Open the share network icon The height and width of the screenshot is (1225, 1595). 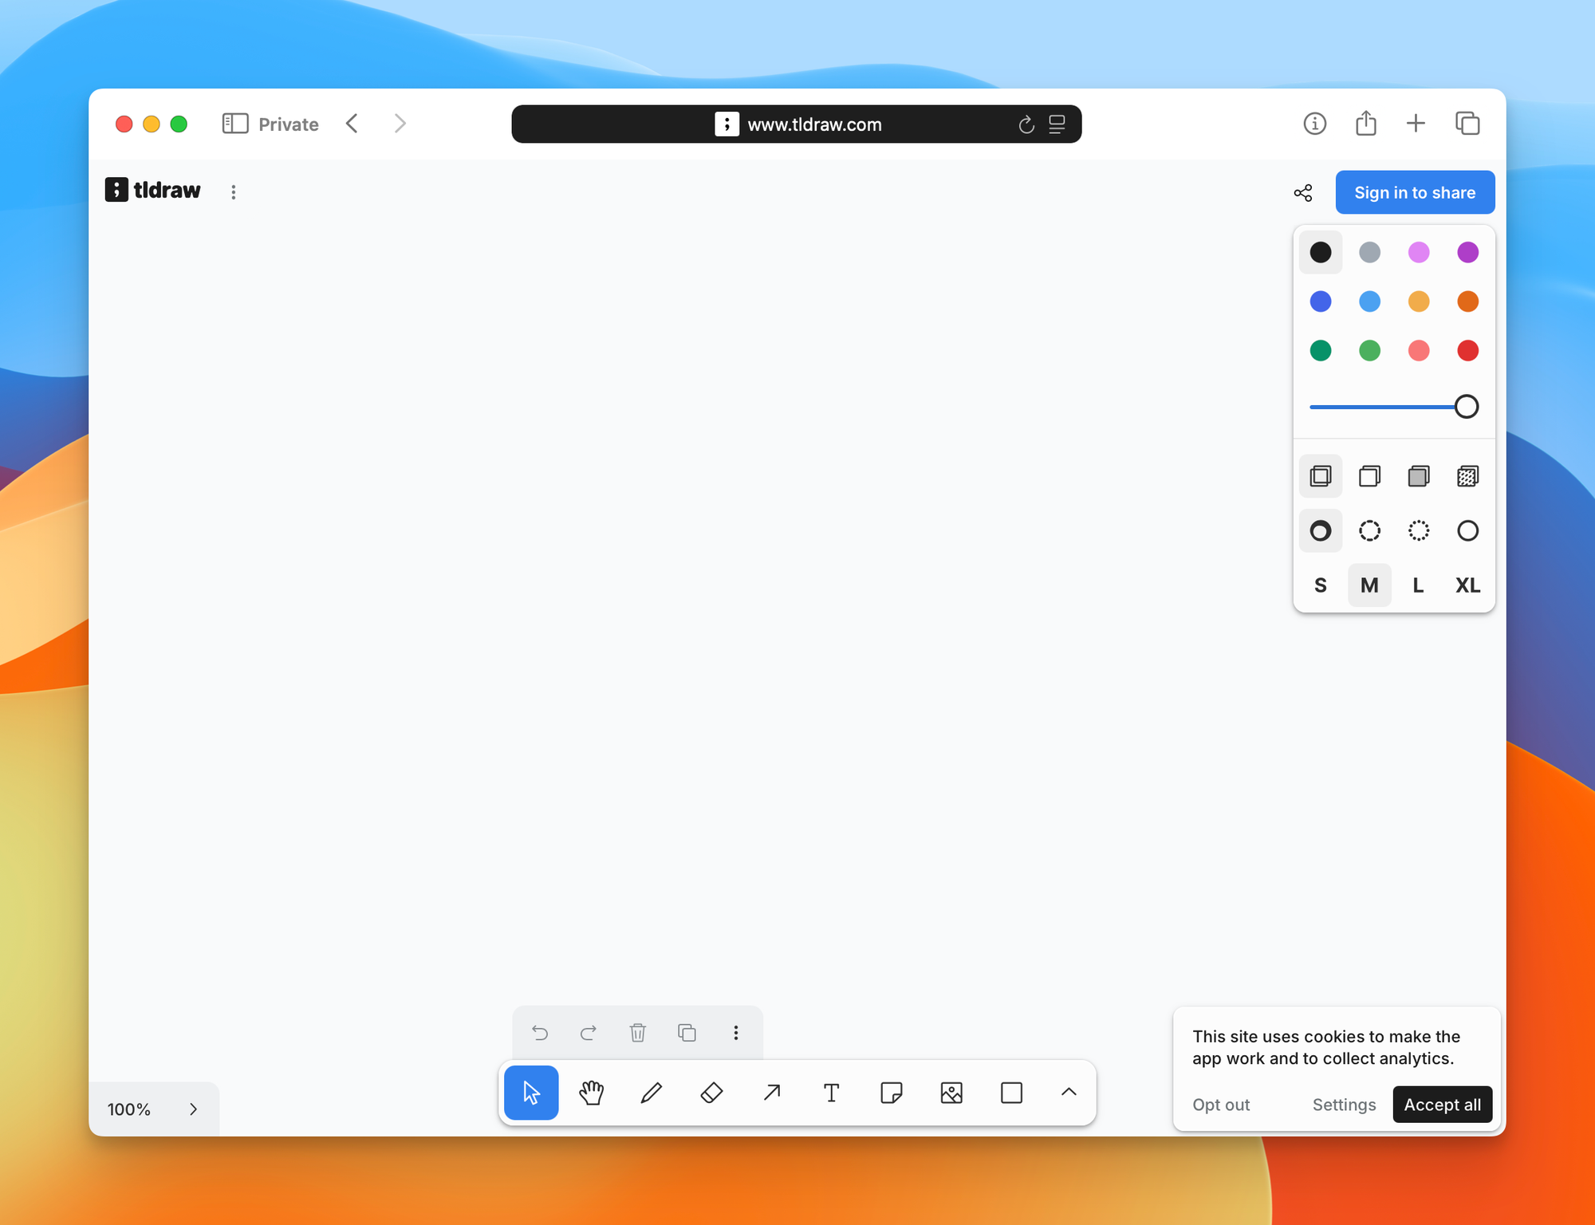1303,193
